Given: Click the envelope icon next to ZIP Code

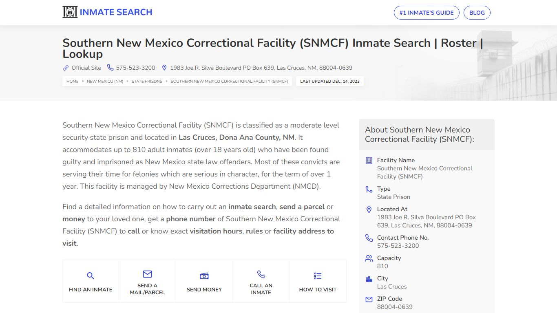Looking at the screenshot, I should (369, 299).
